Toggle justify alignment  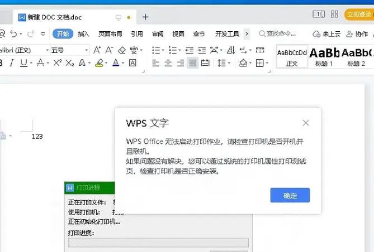[x=192, y=63]
